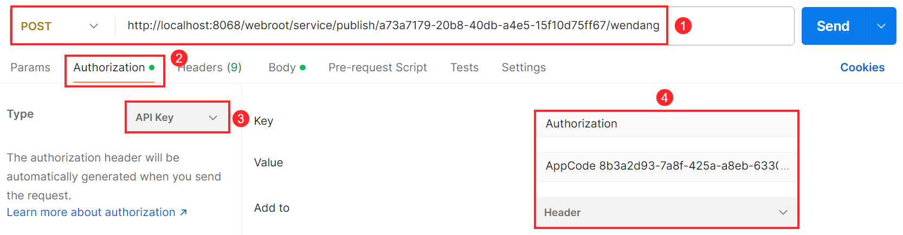Open the Add to Header dropdown
903x235 pixels.
coord(666,212)
